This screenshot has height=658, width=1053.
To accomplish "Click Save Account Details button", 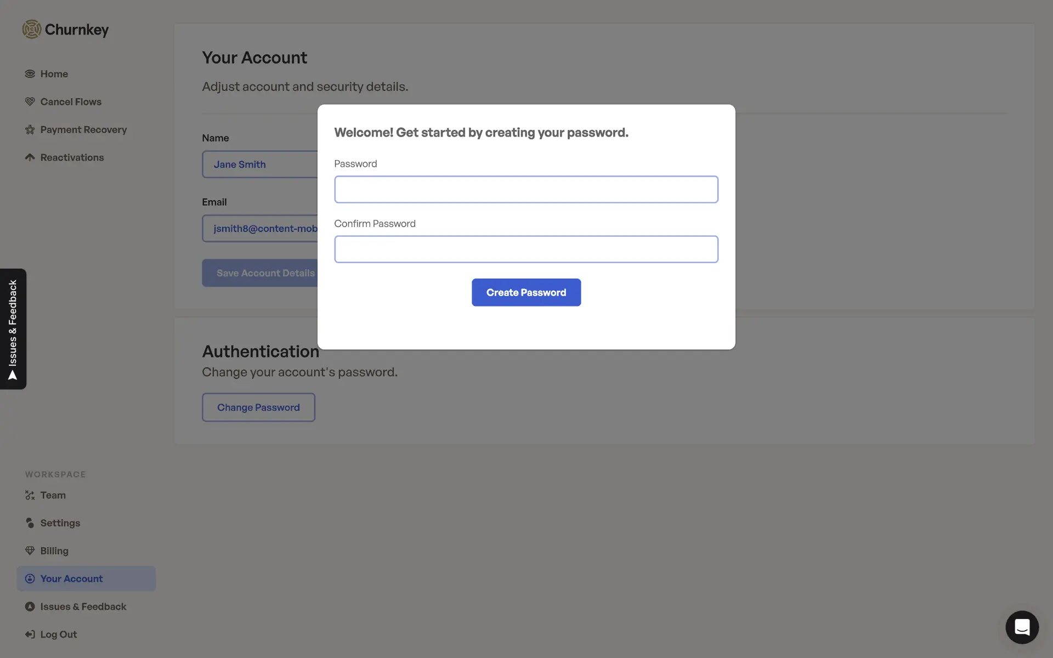I will (x=261, y=273).
